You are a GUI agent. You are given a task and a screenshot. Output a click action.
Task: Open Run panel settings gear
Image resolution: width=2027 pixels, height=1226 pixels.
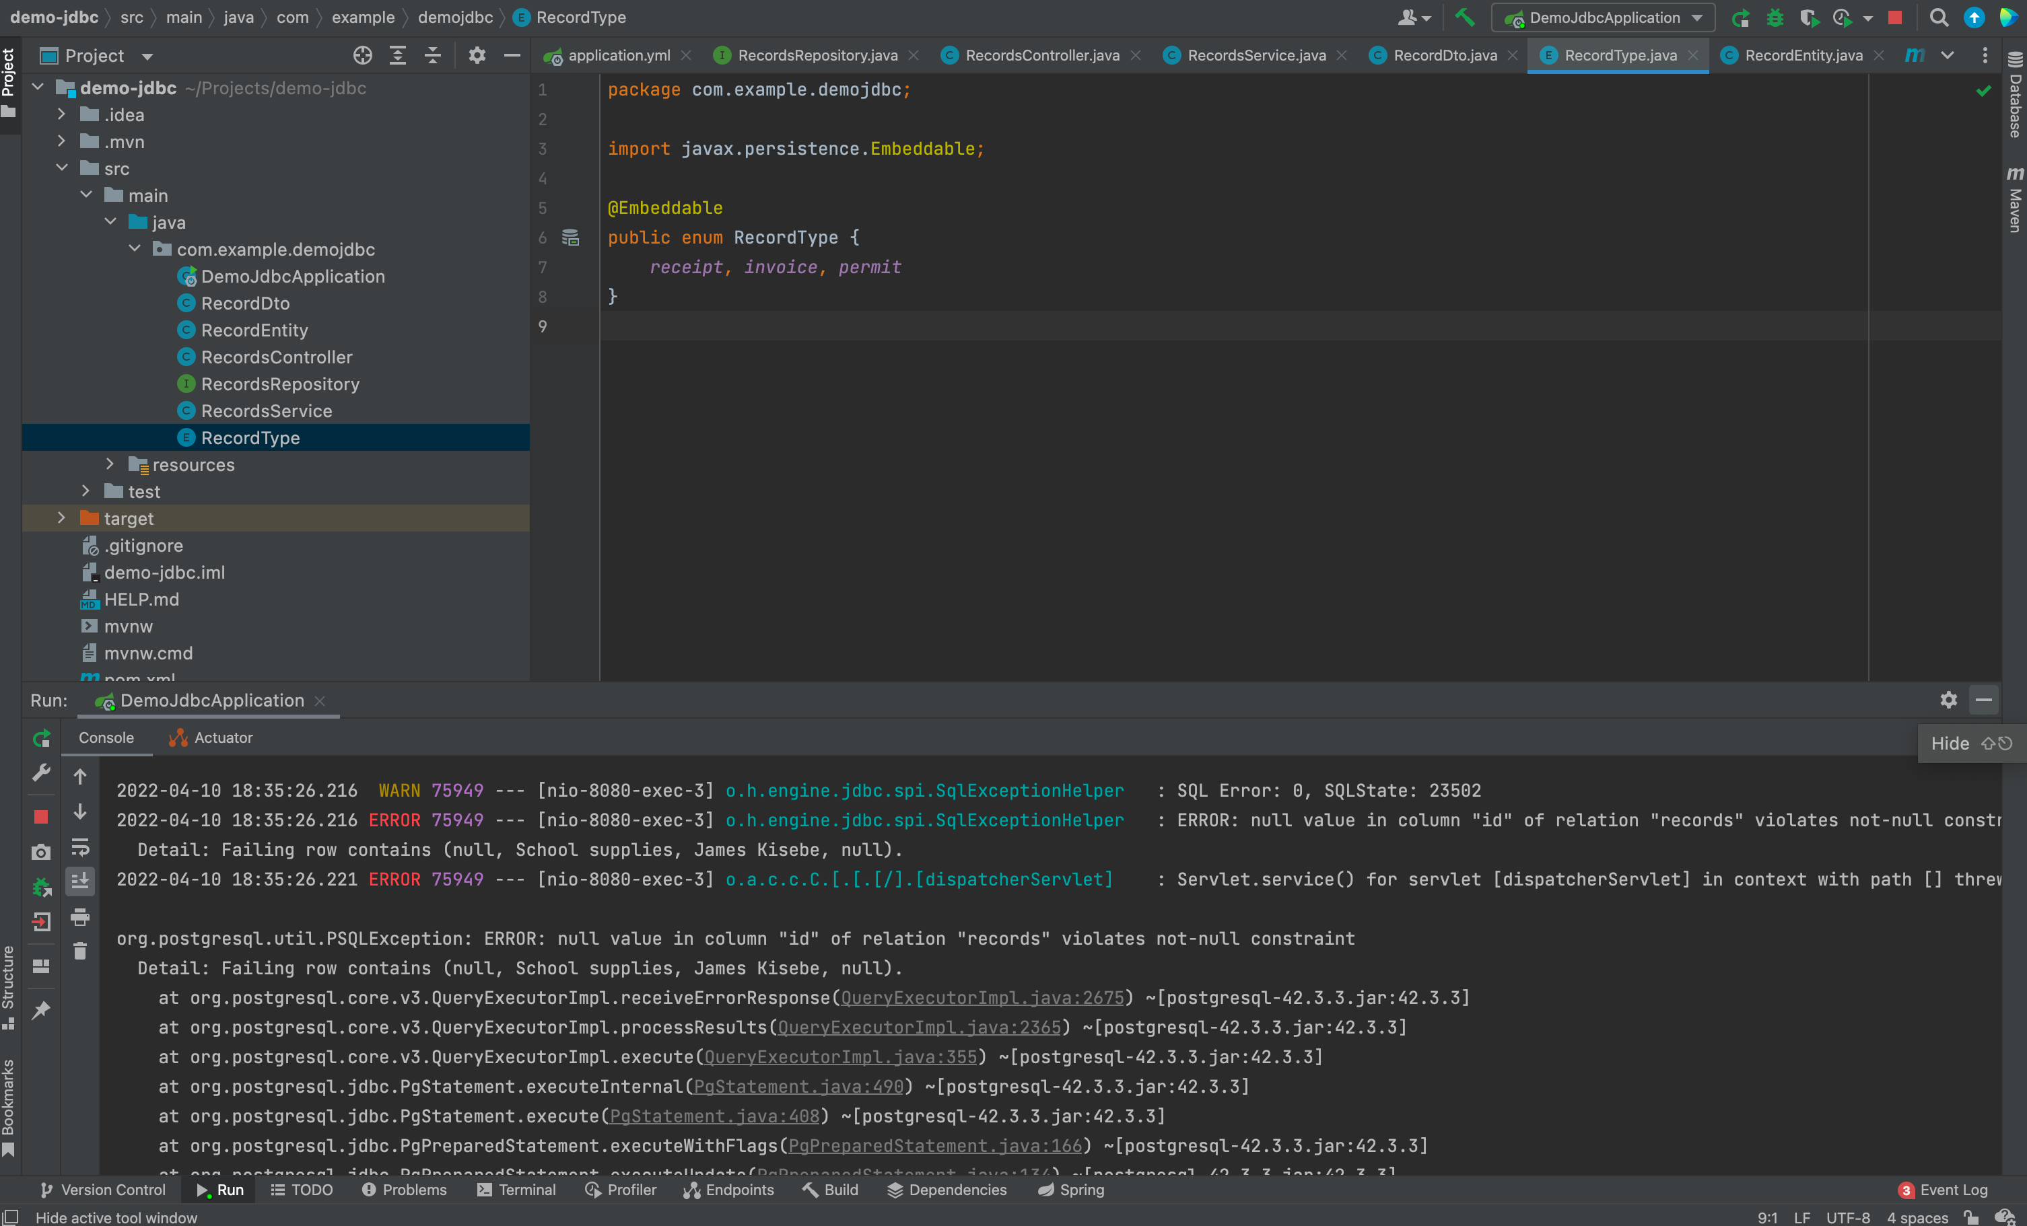pos(1948,700)
